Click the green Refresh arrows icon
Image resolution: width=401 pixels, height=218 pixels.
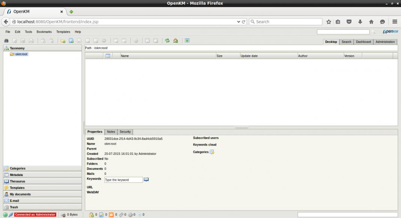[x=167, y=41]
